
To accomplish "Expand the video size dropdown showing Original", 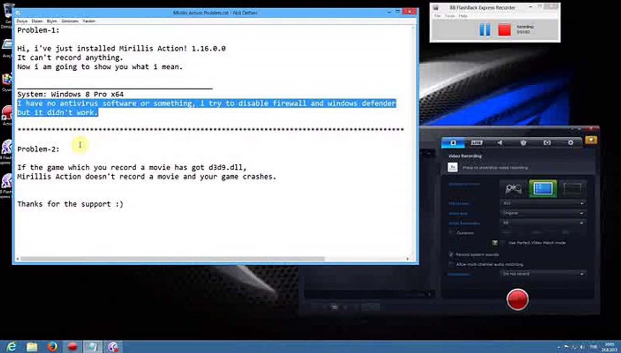I will (x=543, y=213).
